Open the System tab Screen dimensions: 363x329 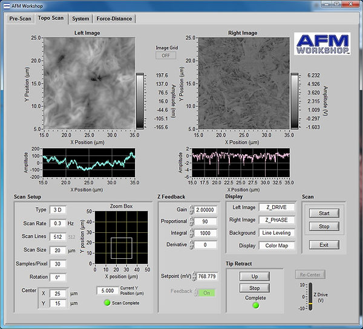point(80,18)
